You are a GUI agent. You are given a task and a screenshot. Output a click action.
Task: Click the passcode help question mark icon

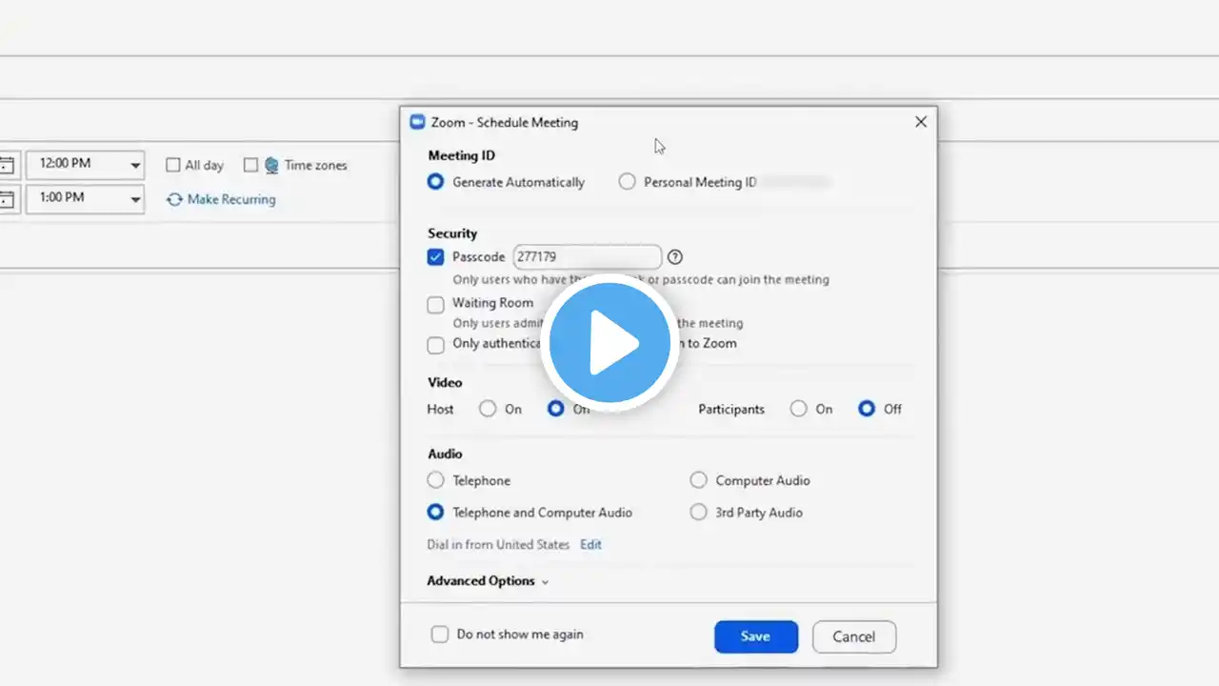[675, 257]
